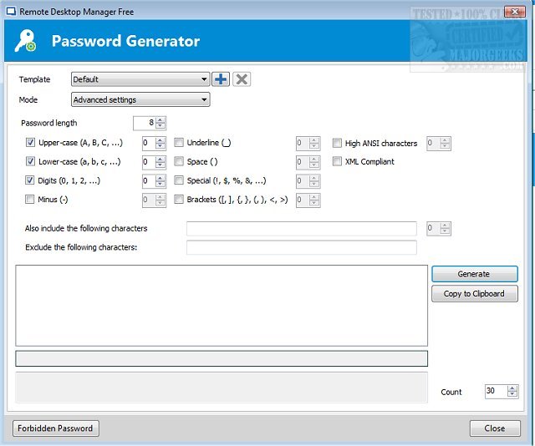The height and width of the screenshot is (446, 535).
Task: Delete the template with the X icon
Action: 242,79
